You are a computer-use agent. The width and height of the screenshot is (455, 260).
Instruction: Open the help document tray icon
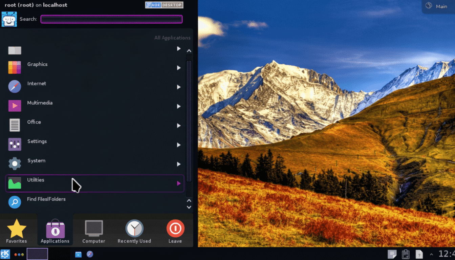click(x=418, y=254)
